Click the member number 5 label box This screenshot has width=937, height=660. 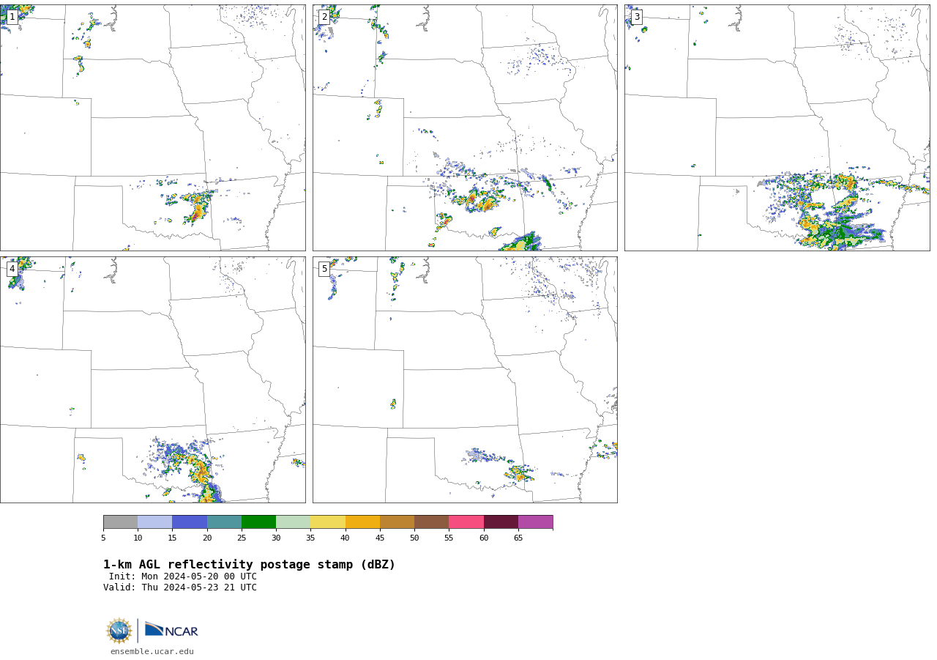(324, 269)
